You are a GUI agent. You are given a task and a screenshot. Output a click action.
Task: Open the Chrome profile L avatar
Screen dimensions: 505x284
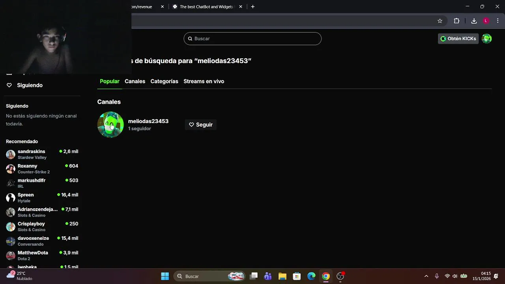(486, 21)
